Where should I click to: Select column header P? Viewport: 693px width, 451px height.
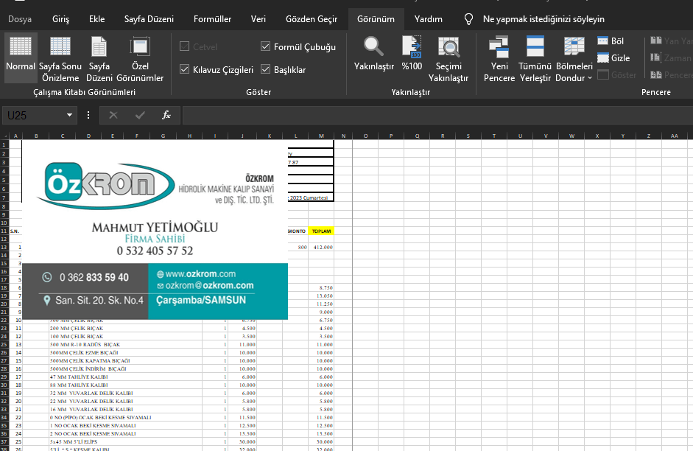click(x=391, y=136)
